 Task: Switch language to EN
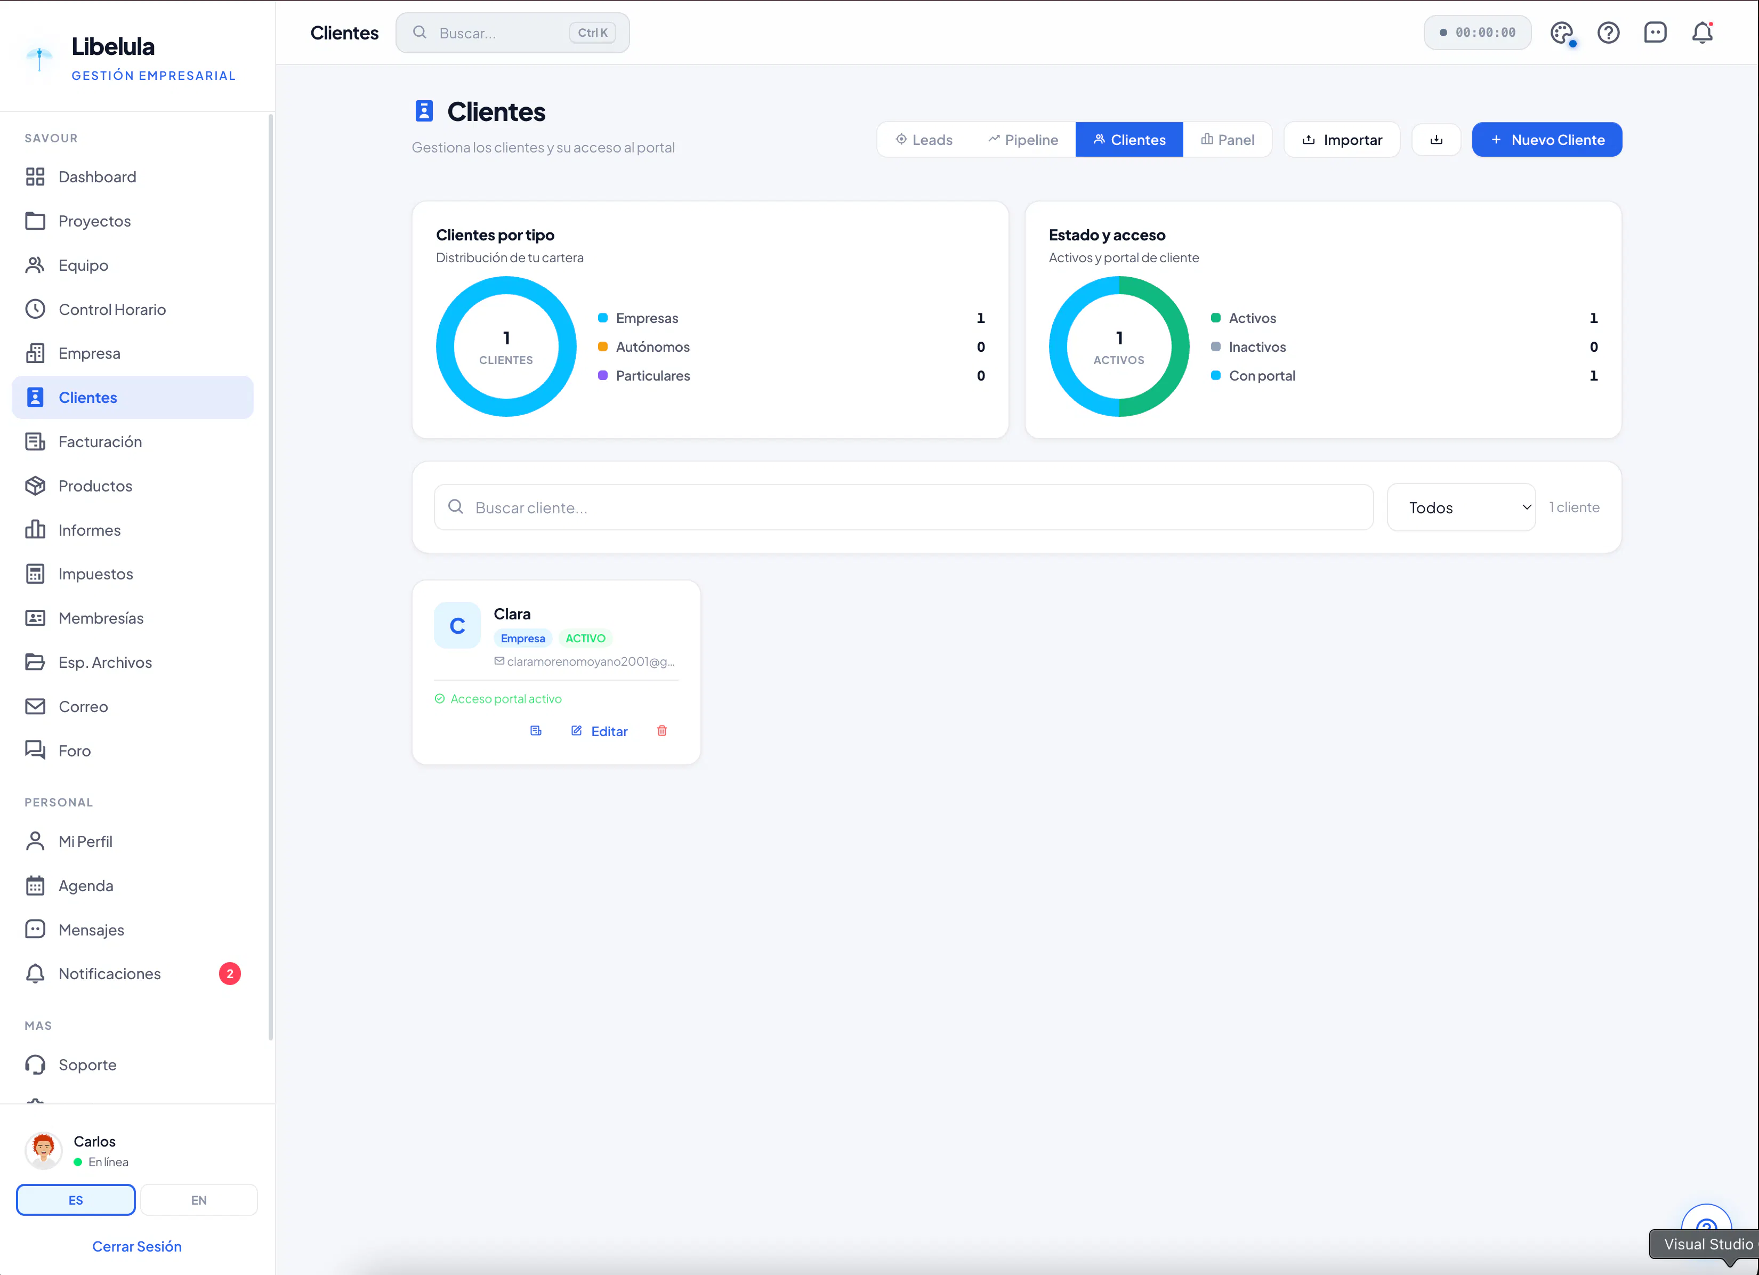[x=198, y=1200]
